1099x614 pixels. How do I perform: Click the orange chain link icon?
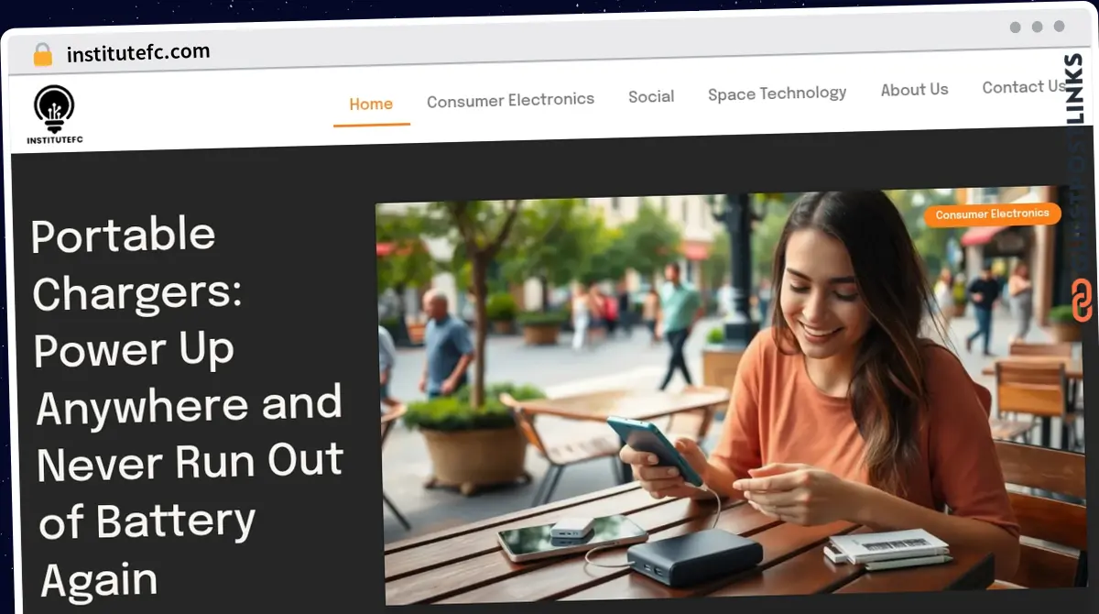coord(1082,301)
